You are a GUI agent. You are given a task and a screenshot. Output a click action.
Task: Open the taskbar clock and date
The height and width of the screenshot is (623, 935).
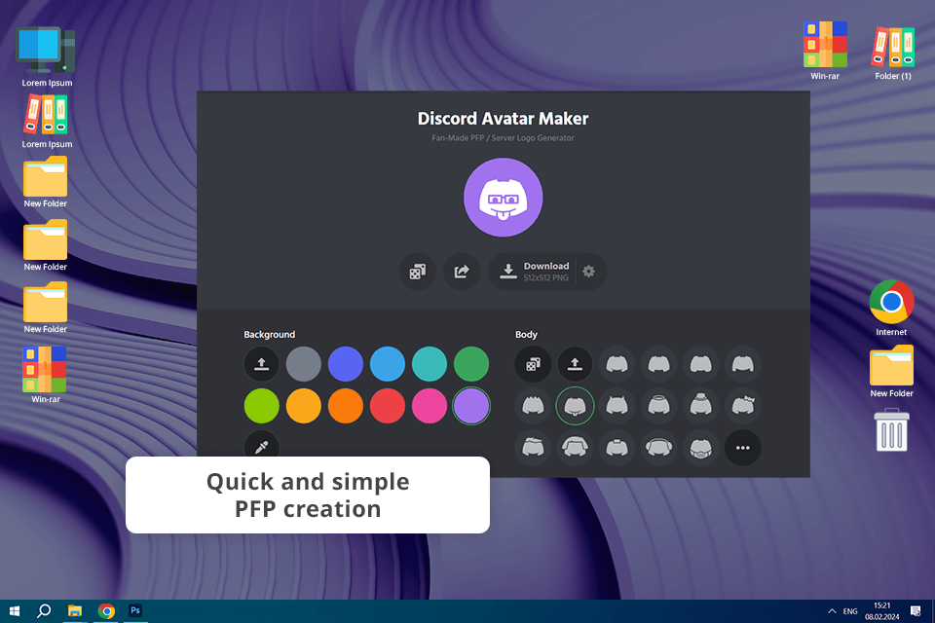(x=882, y=611)
